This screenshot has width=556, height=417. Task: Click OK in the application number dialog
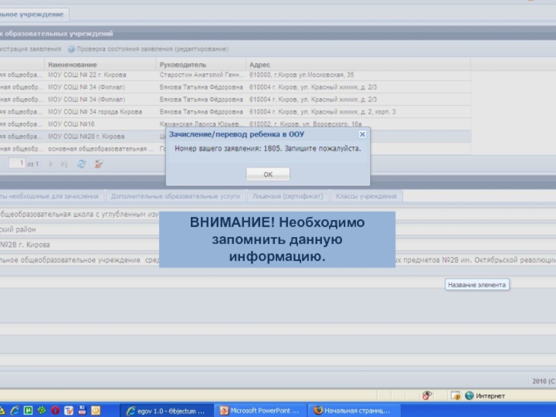(x=268, y=174)
